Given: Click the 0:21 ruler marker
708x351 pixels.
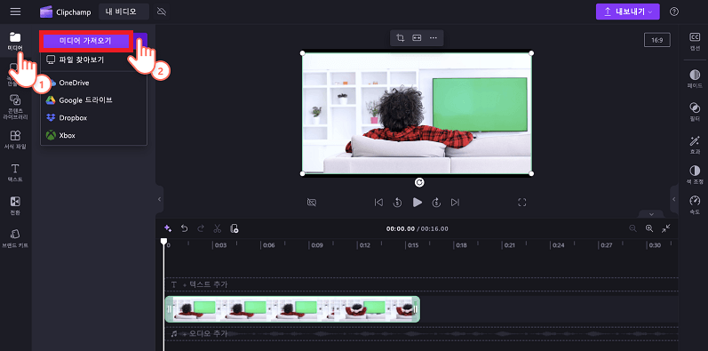Looking at the screenshot, I should tap(510, 245).
